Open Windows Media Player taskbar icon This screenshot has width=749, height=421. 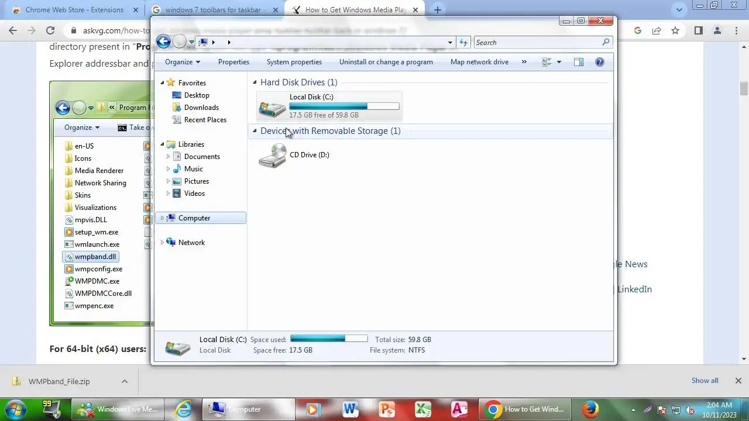pos(312,409)
